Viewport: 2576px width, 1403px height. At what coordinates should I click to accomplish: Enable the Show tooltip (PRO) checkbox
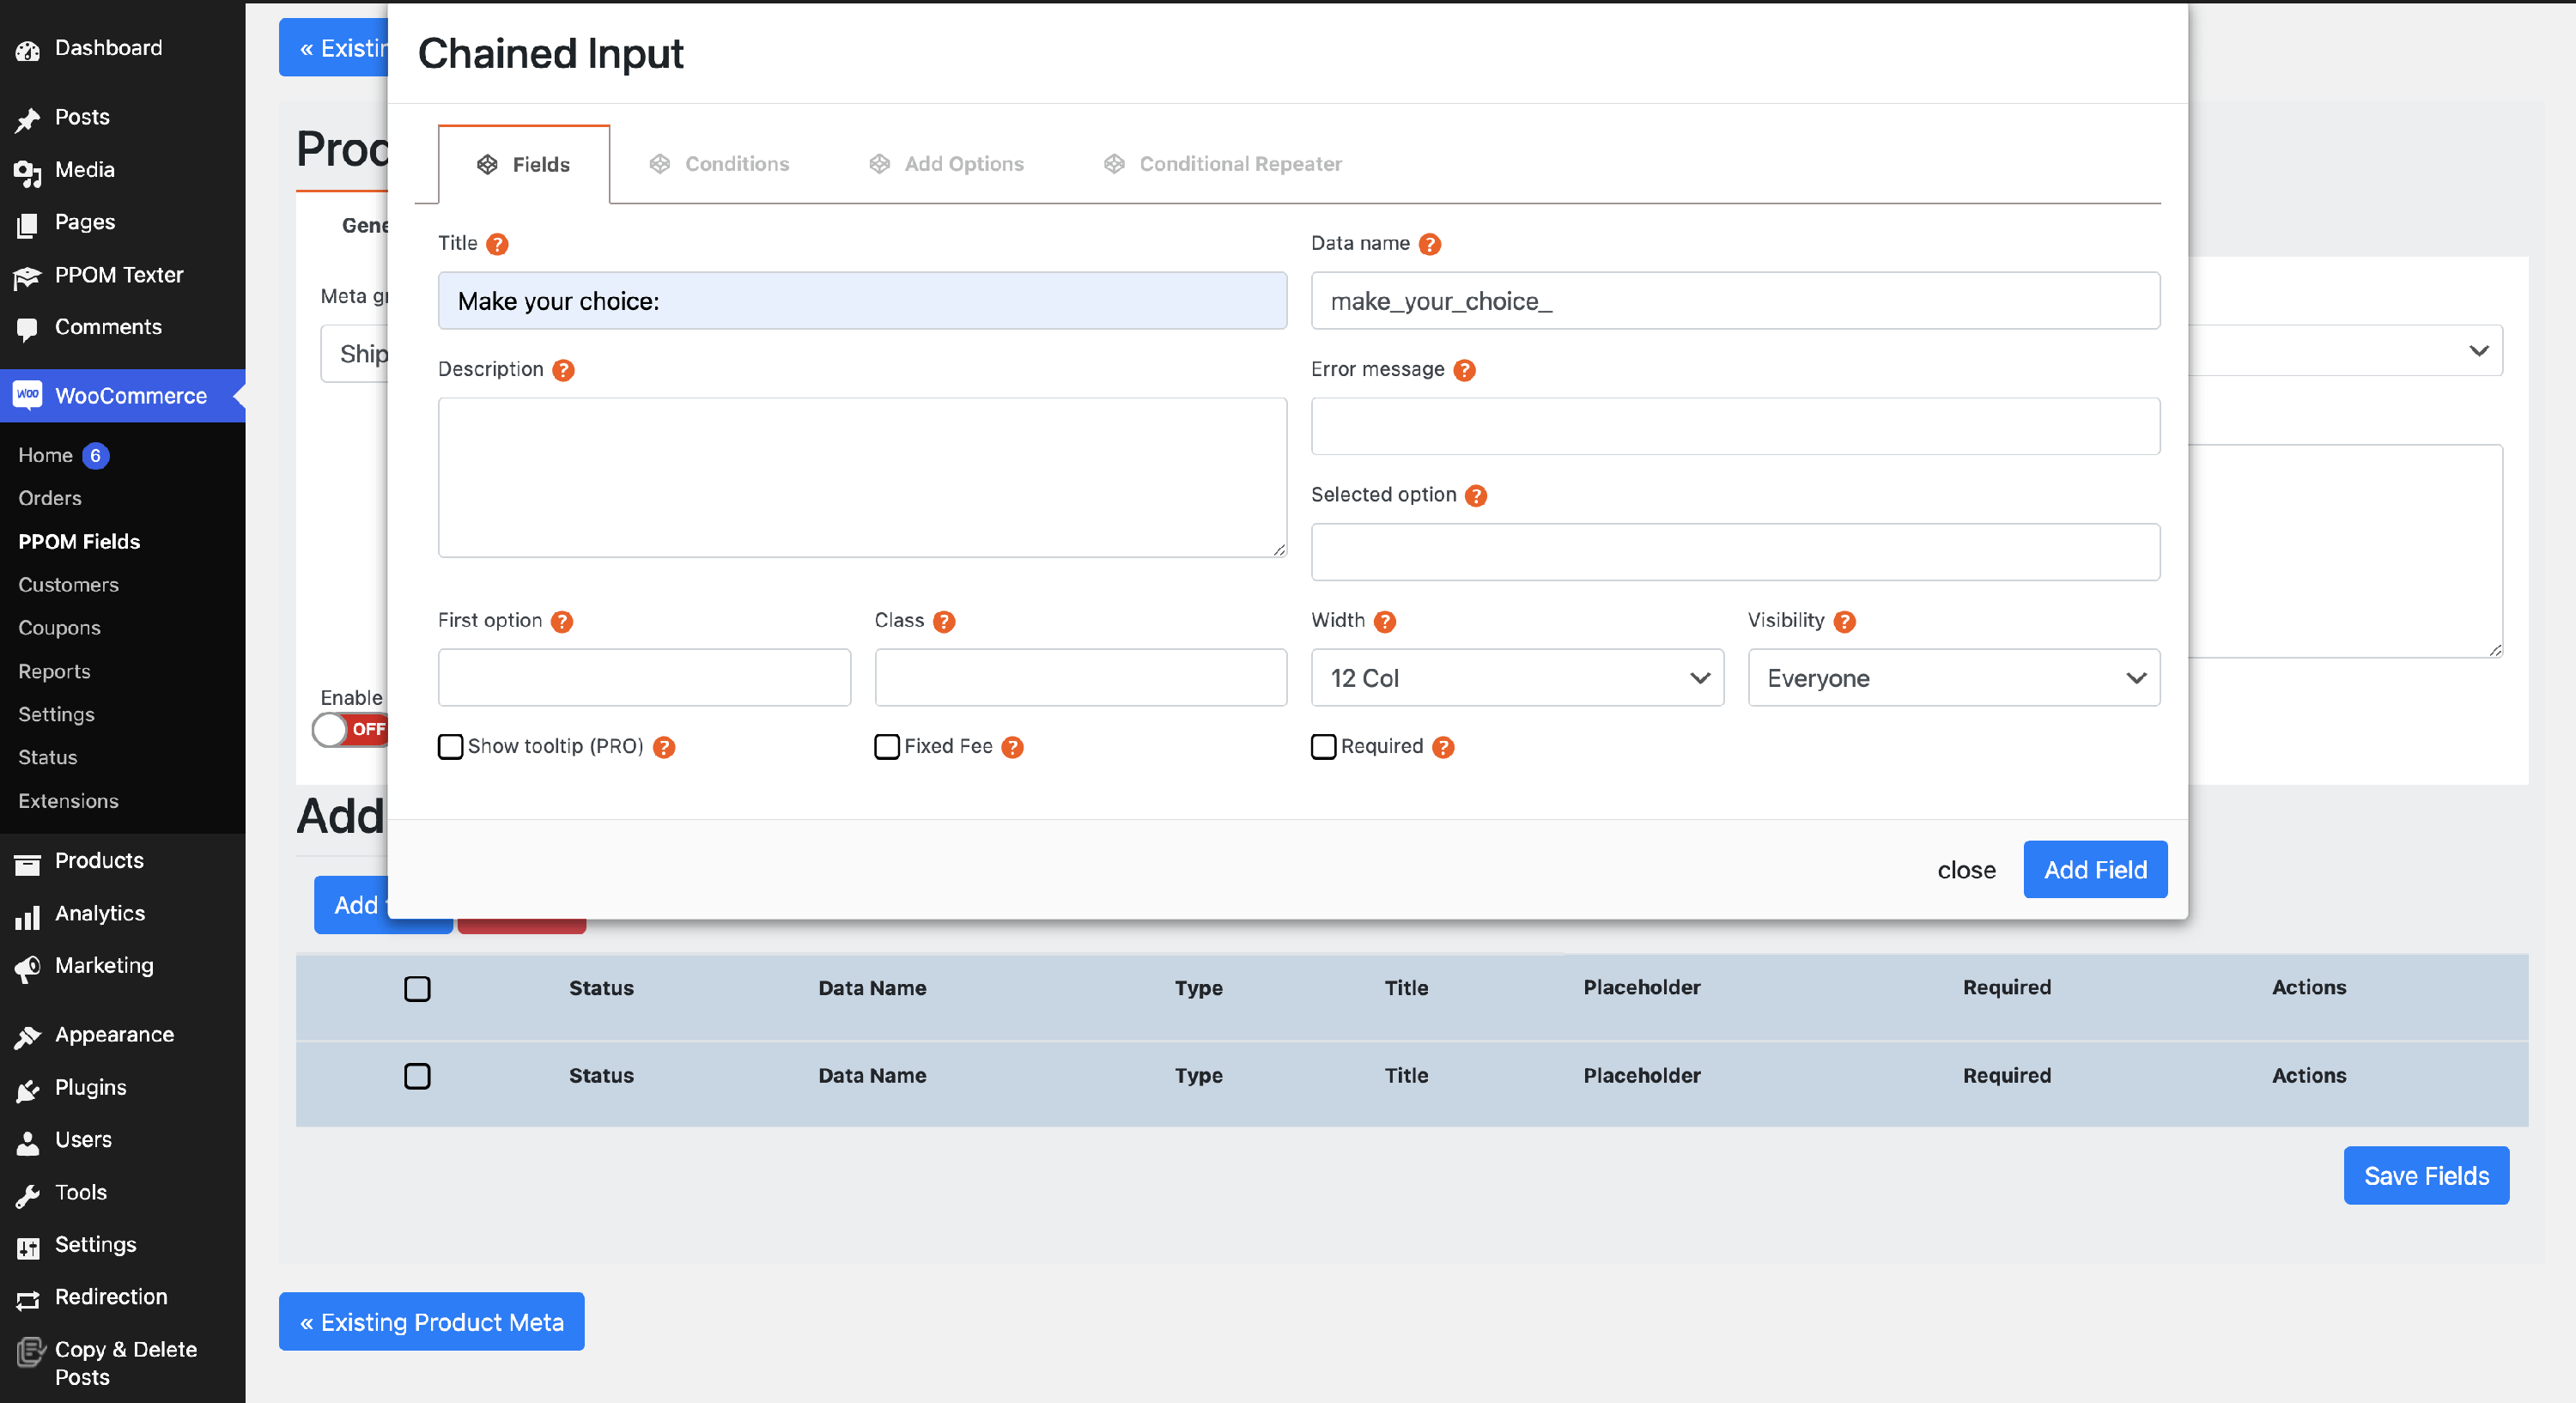pyautogui.click(x=450, y=747)
